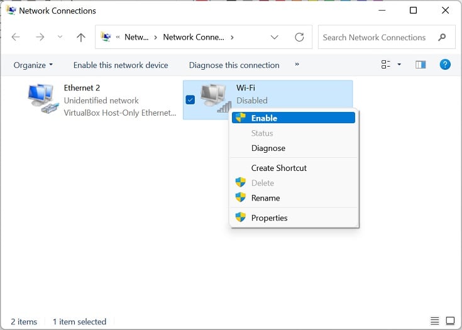Screen dimensions: 462x330
Task: Choose Rename from the context menu
Action: click(x=294, y=198)
